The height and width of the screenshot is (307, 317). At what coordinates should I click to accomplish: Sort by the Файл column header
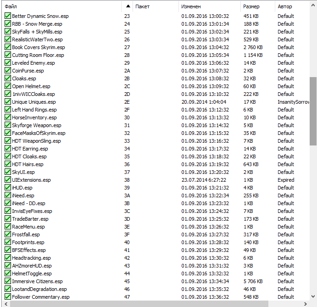point(61,6)
